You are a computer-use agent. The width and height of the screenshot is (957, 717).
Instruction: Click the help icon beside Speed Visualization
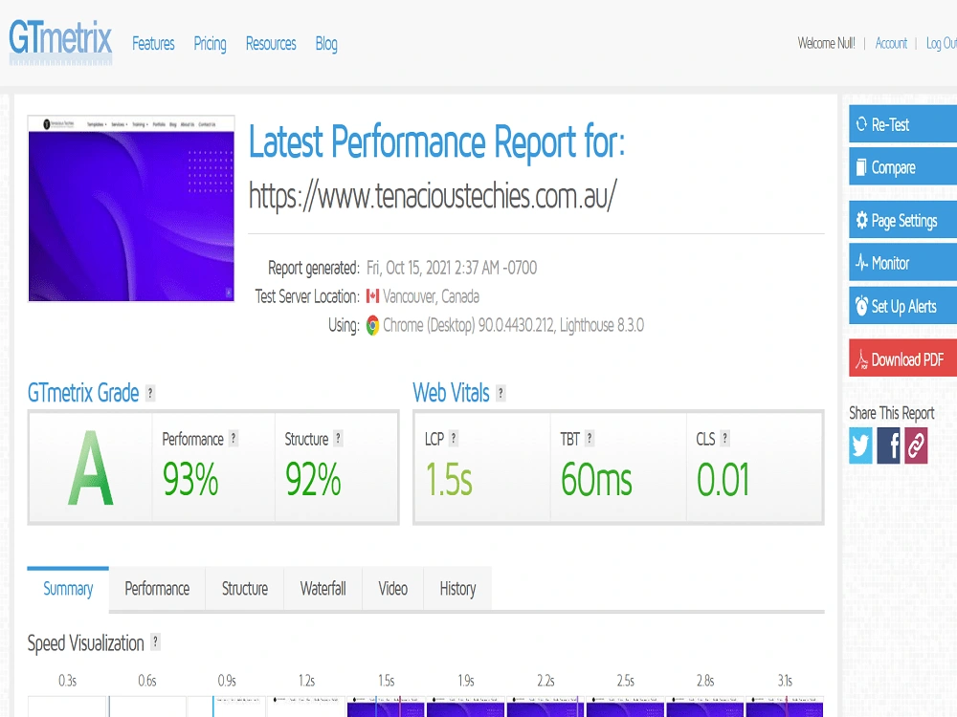point(156,642)
